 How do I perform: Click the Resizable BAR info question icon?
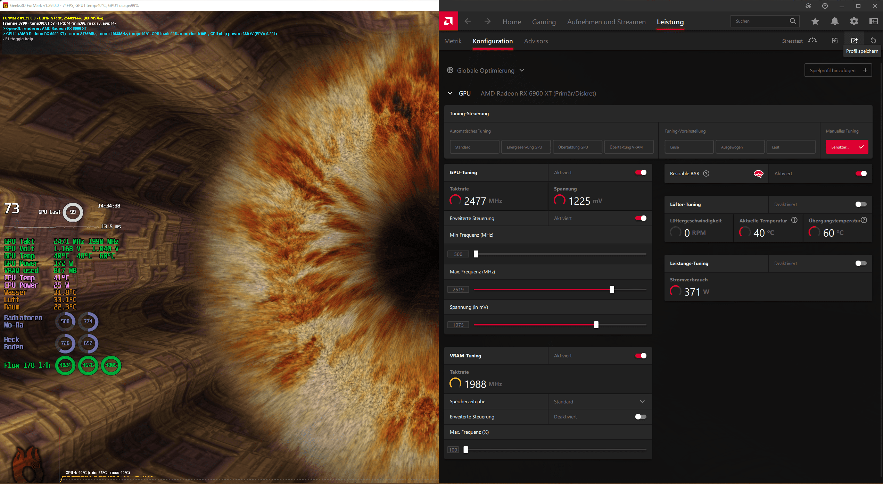coord(706,173)
